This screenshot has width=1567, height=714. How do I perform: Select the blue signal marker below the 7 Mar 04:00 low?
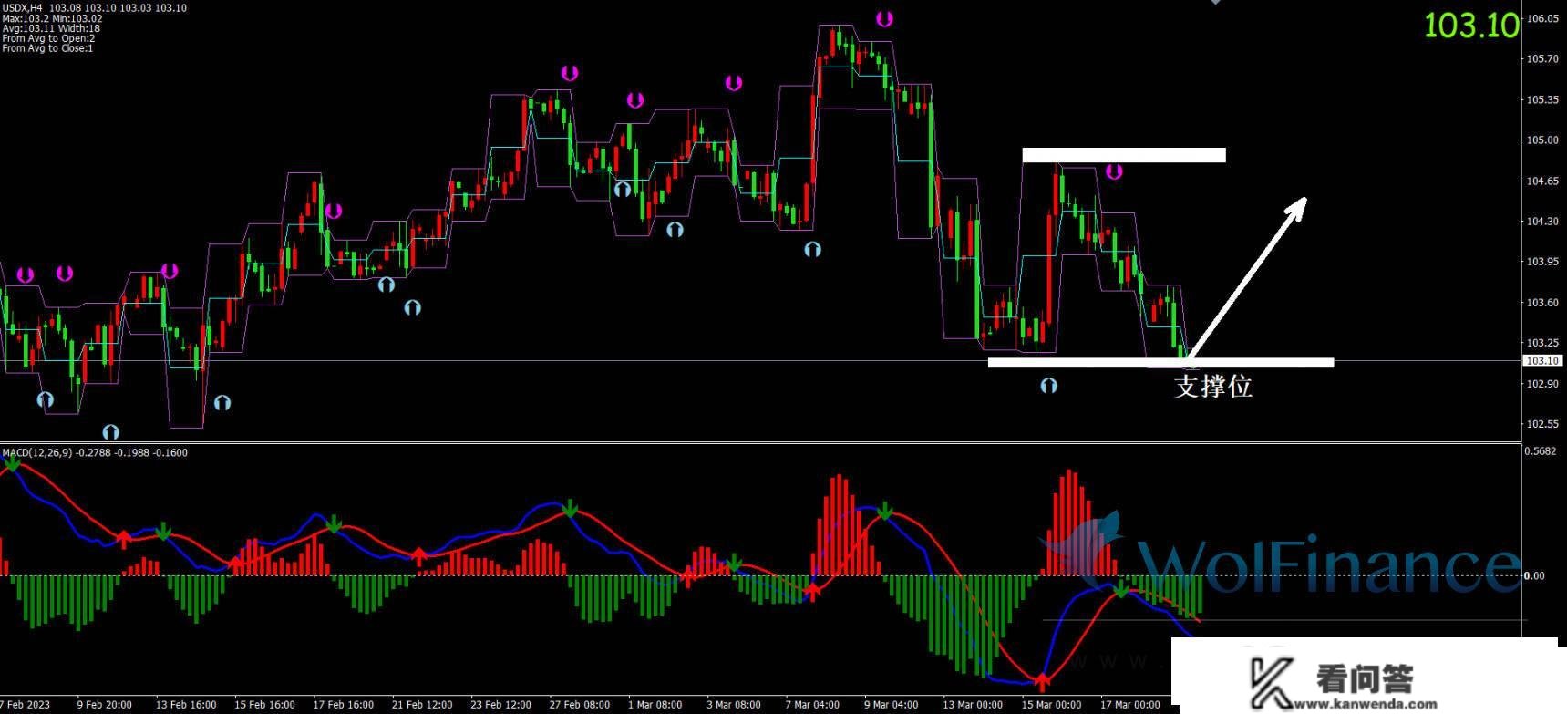coord(812,248)
